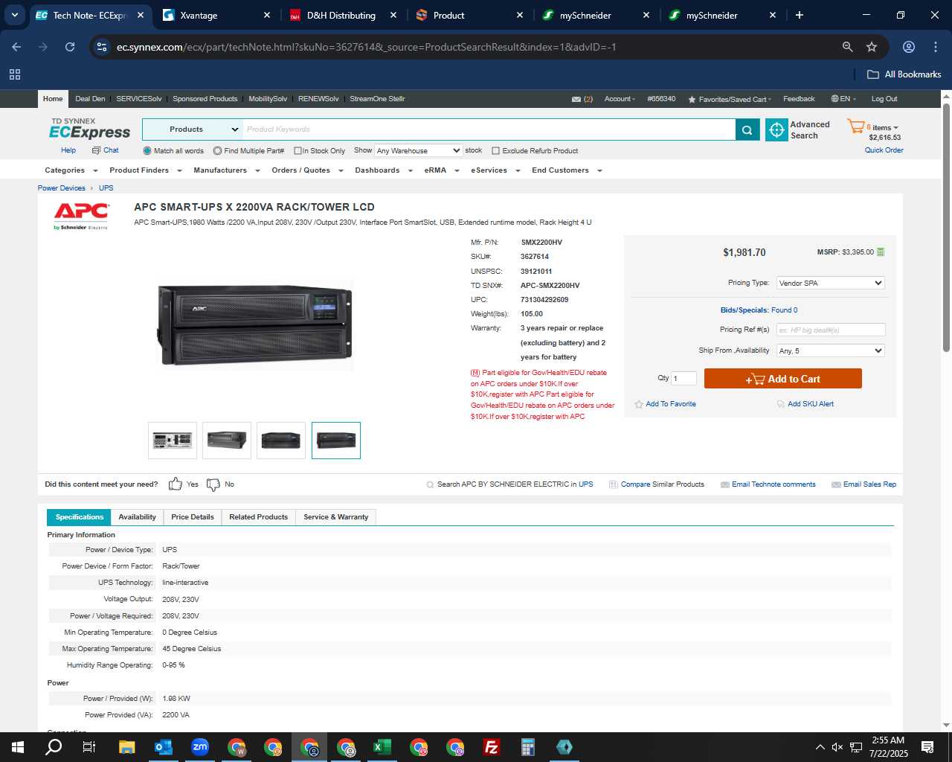Click Pricing Ref # input field
952x762 pixels.
pyautogui.click(x=831, y=330)
